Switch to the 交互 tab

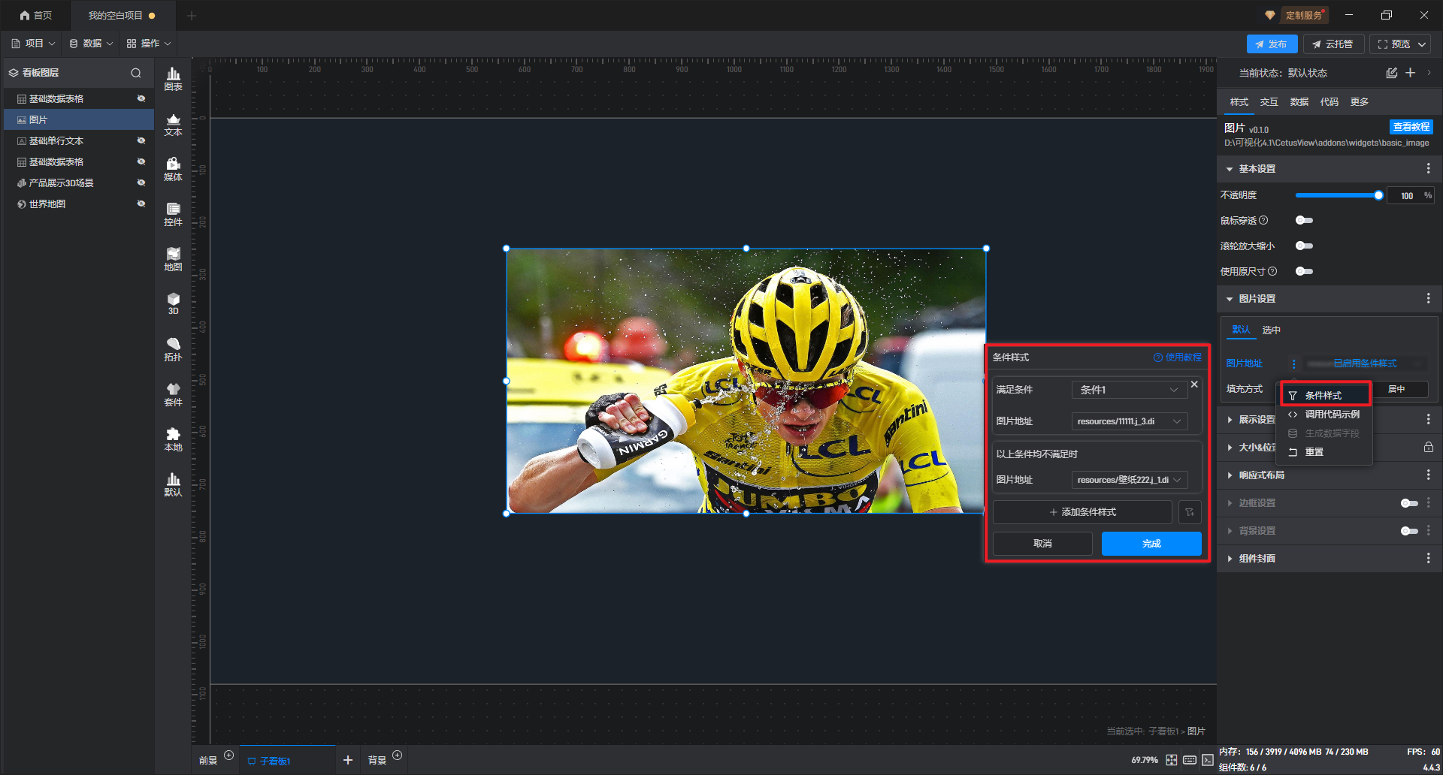tap(1269, 102)
